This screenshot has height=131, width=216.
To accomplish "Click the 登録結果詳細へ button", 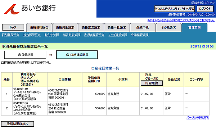I will [x=18, y=124].
